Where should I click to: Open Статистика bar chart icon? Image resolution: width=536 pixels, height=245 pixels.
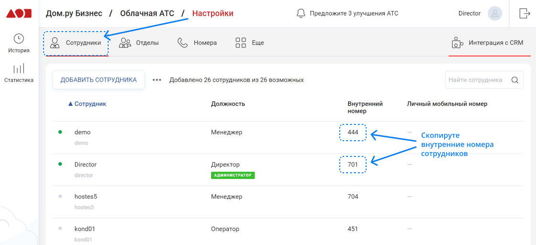point(19,69)
